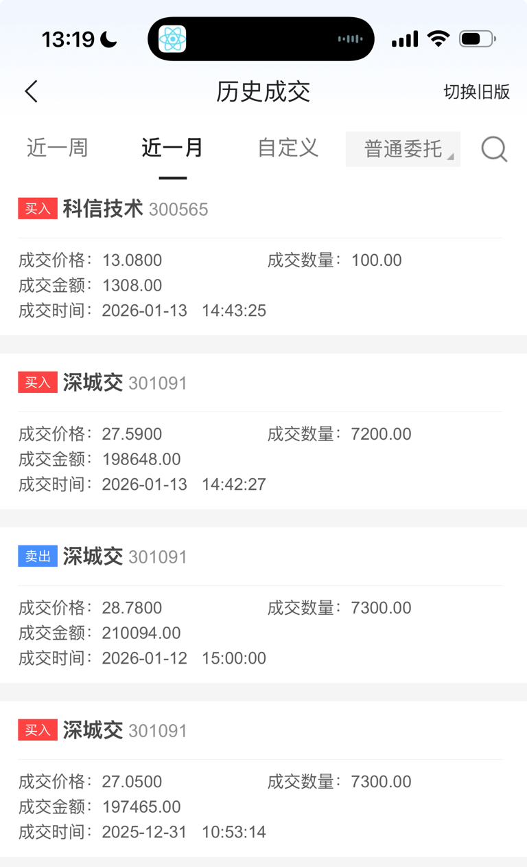Open 深城交 buy record dated 2025-12-31
527x867 pixels.
263,779
